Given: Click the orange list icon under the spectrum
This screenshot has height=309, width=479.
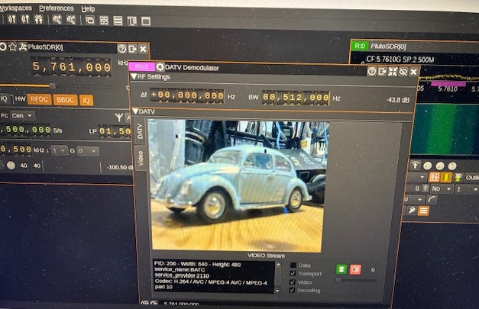Looking at the screenshot, I should point(422,210).
